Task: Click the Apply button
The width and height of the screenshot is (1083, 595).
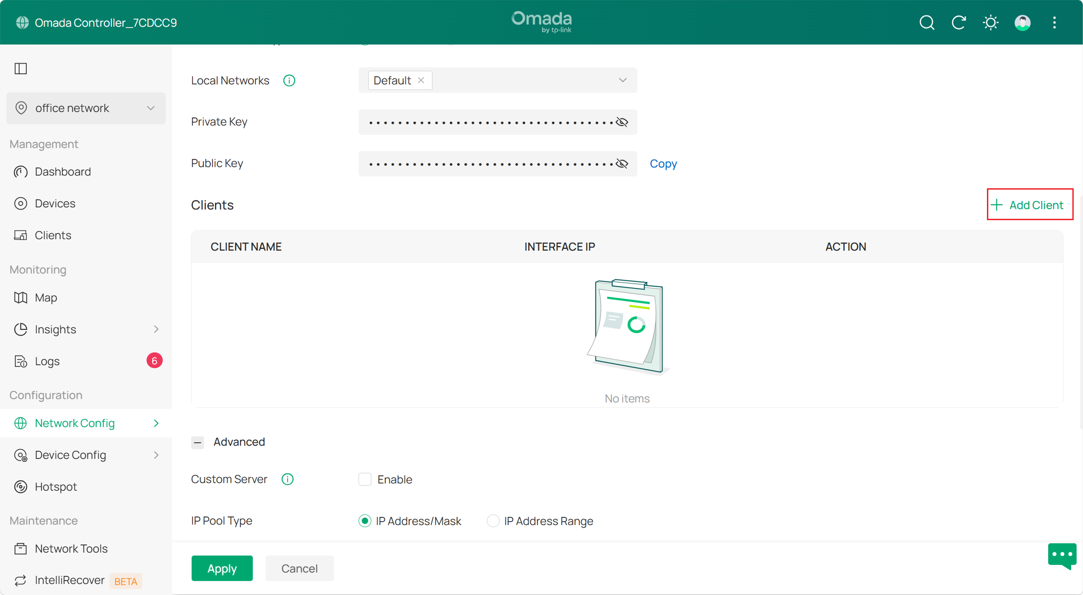Action: 222,568
